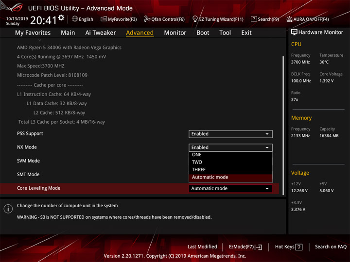350x262 pixels.
Task: Click the Last Modified button
Action: 202,247
